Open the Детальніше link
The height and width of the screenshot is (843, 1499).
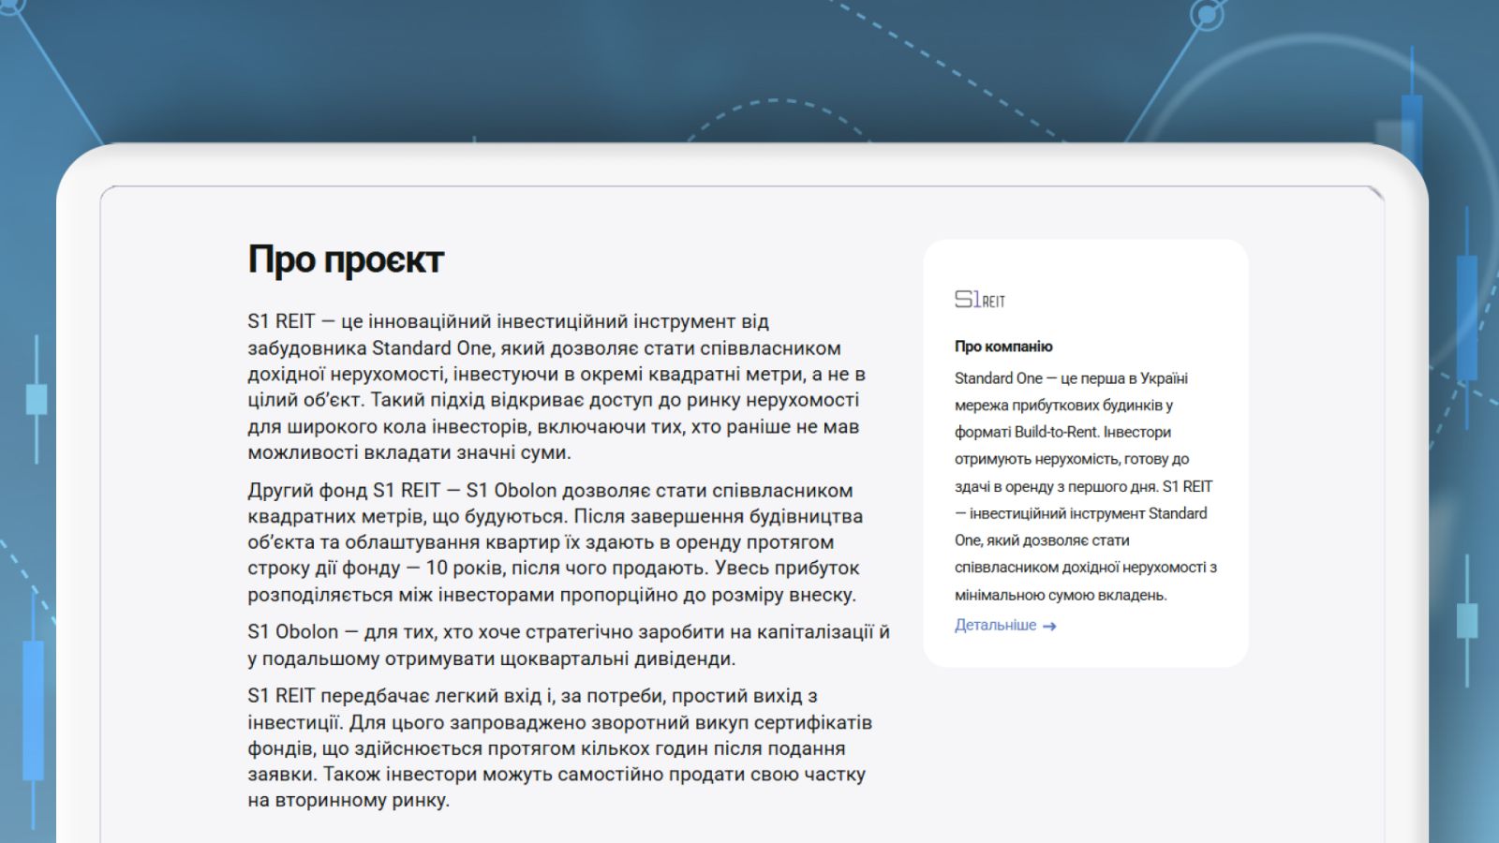[995, 625]
